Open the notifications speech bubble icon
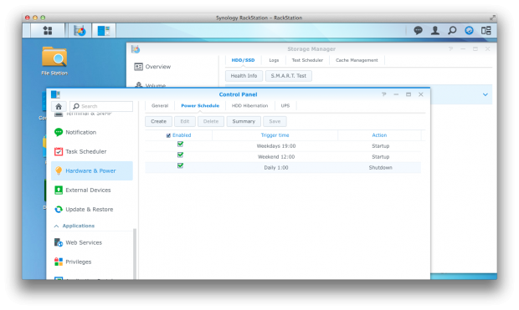Screen dimensions: 519x310 [418, 30]
